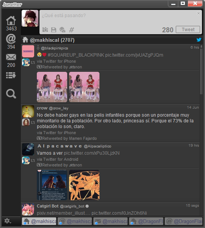Minimize the Janetter window
The width and height of the screenshot is (205, 228).
(173, 4)
